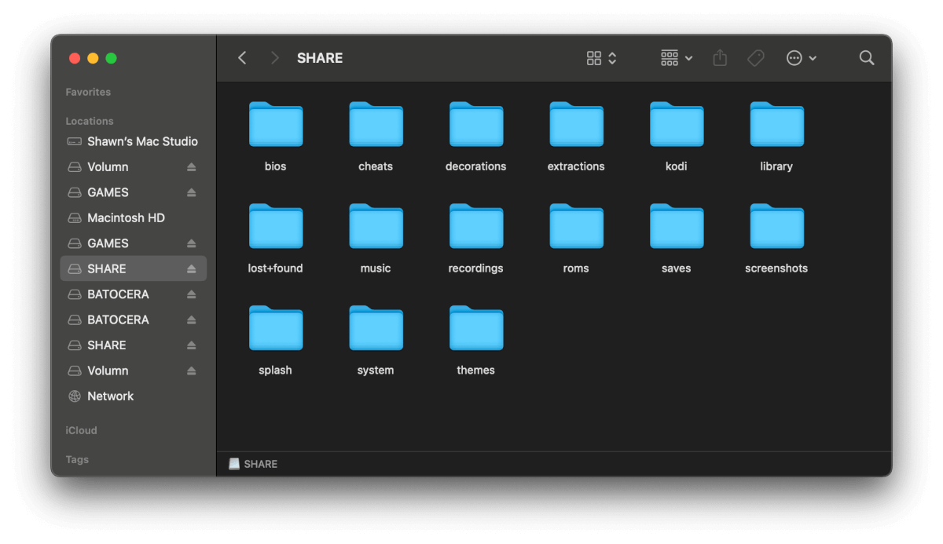Click the screenshots folder

point(776,228)
